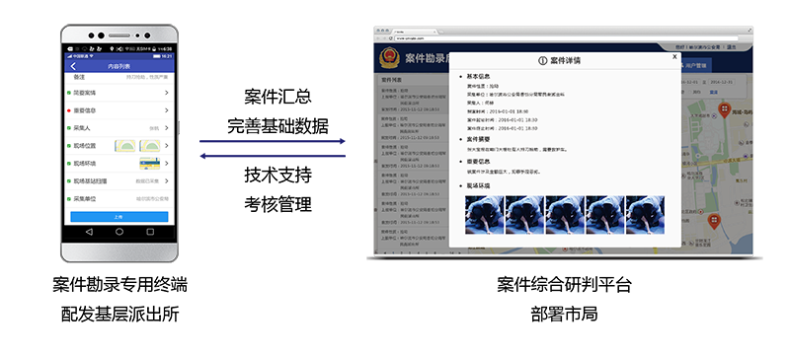Tap the Android home circle button
This screenshot has height=355, width=790.
point(119,232)
